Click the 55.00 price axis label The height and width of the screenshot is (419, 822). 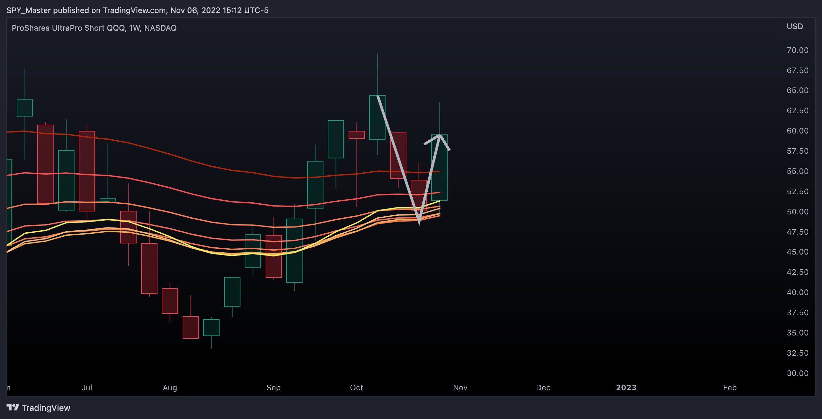point(797,171)
